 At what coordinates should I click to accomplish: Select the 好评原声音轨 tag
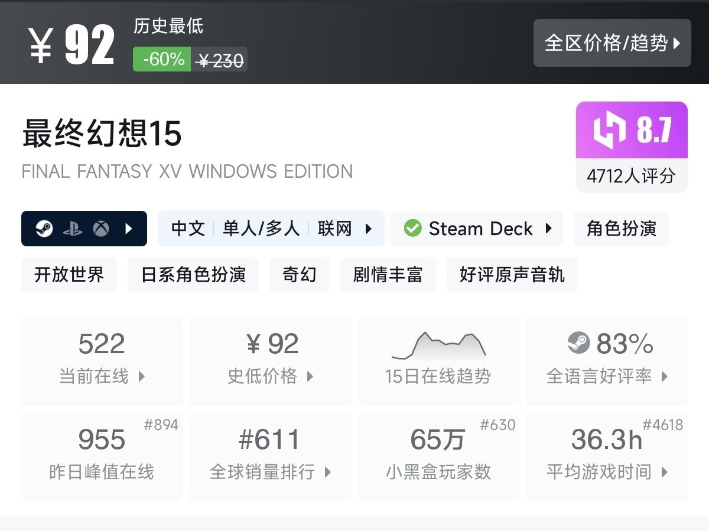click(512, 275)
